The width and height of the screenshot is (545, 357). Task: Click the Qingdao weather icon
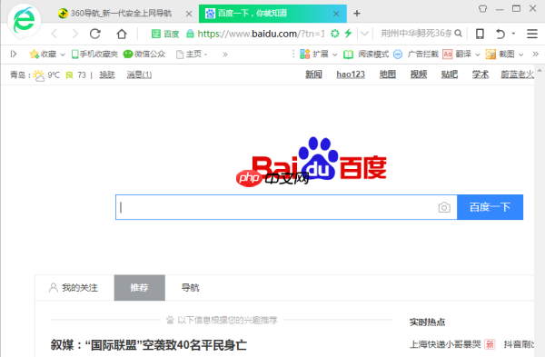click(39, 75)
